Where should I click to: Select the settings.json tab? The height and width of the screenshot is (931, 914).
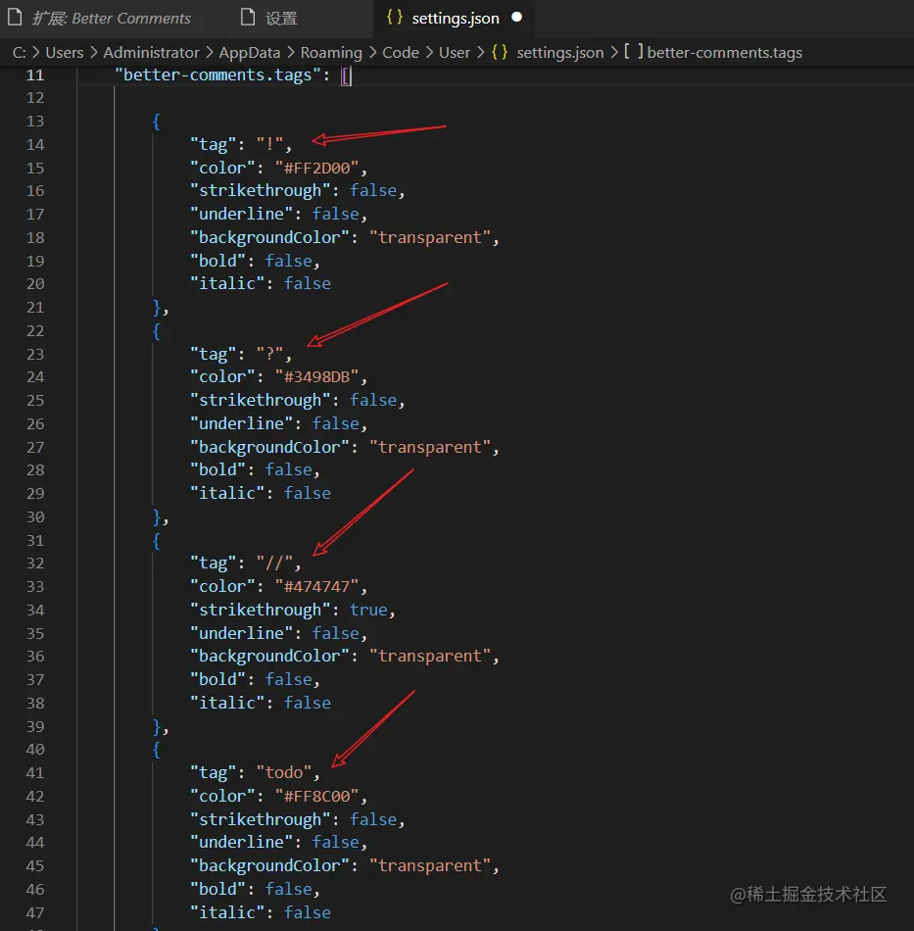coord(455,19)
